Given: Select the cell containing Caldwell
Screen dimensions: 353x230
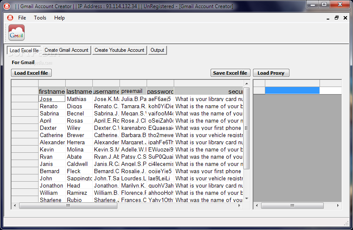Looking at the screenshot, I should point(79,164).
